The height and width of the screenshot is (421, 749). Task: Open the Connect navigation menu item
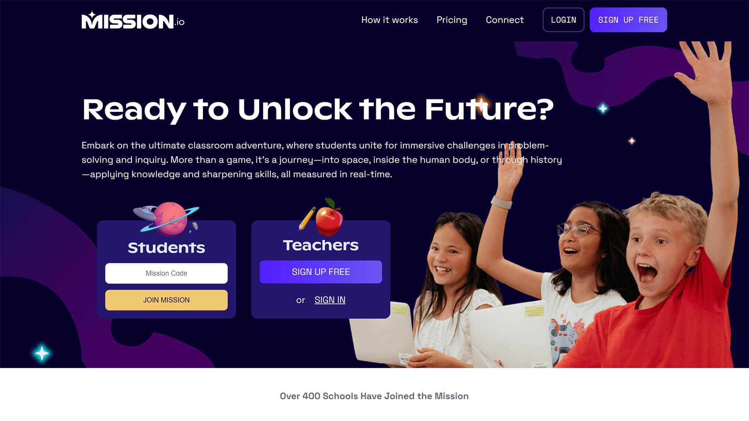tap(505, 19)
